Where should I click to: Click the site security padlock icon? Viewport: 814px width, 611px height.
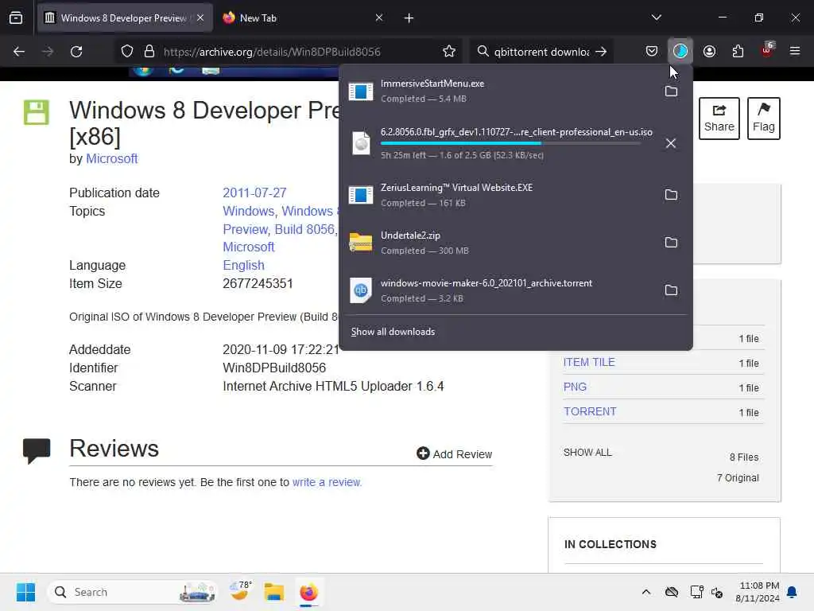pos(149,52)
